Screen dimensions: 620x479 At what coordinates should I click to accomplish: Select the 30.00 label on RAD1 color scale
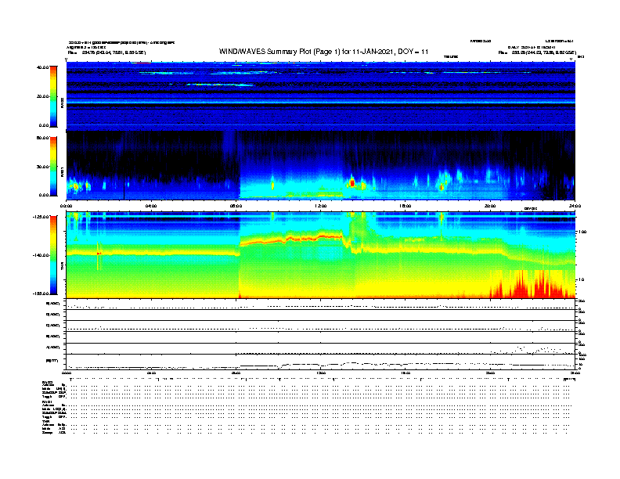[x=43, y=167]
